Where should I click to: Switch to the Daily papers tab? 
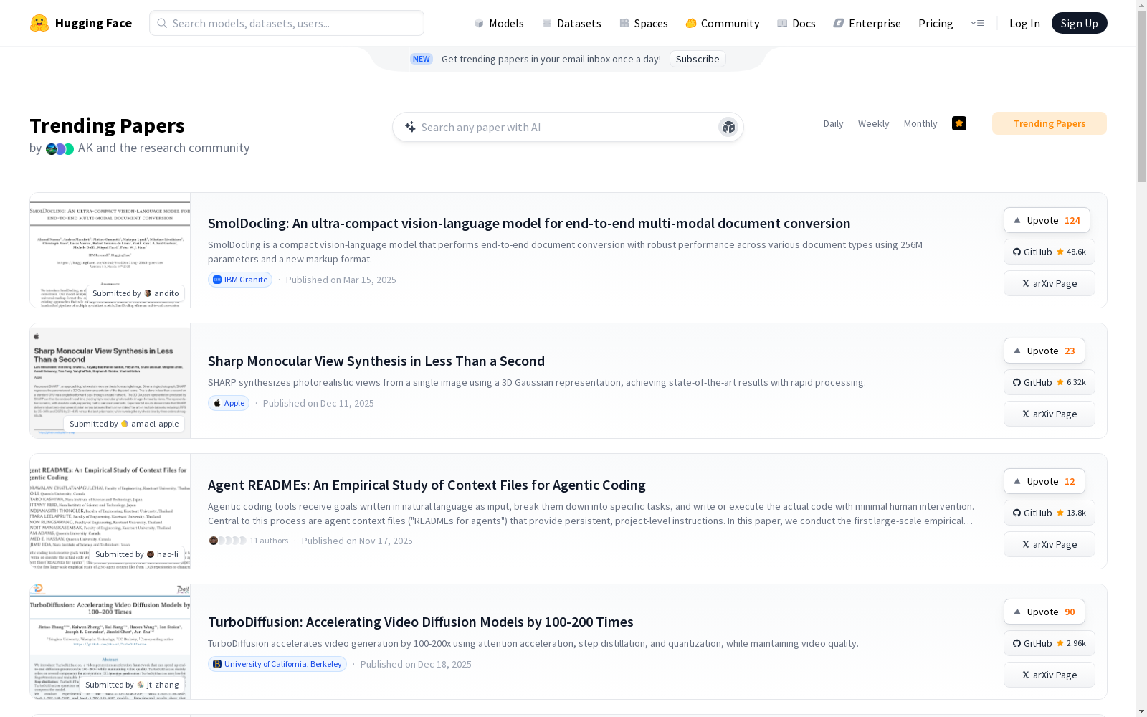coord(833,123)
